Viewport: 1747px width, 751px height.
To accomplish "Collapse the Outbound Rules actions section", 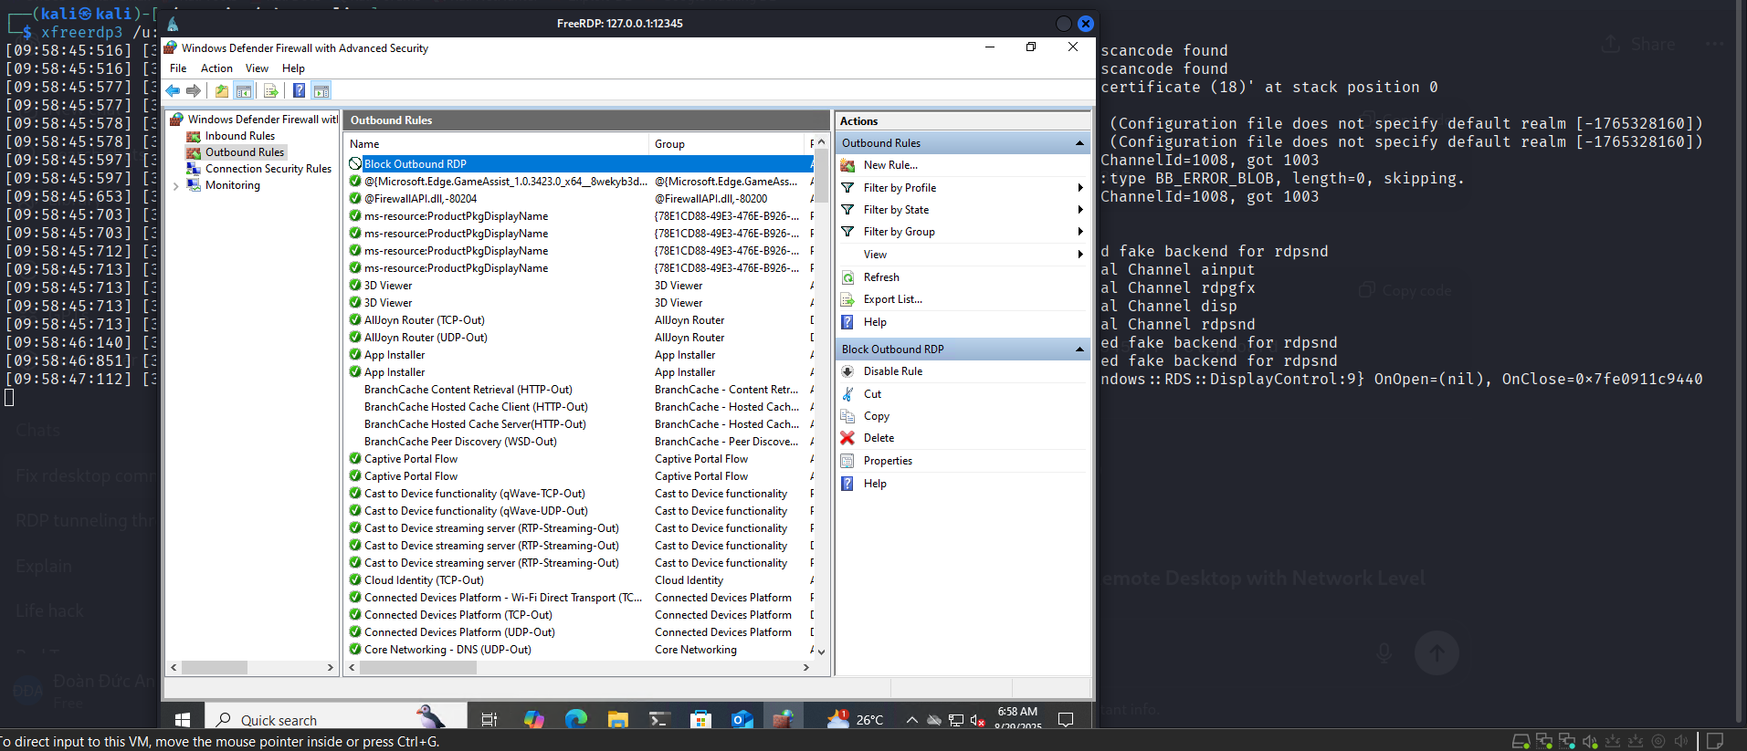I will (1079, 143).
